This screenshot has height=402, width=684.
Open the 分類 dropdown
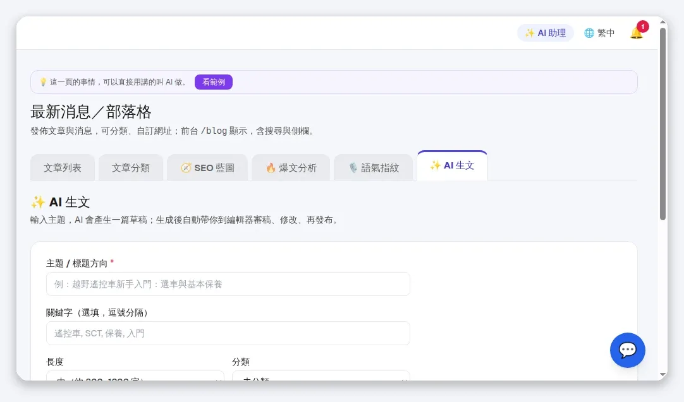tap(321, 375)
